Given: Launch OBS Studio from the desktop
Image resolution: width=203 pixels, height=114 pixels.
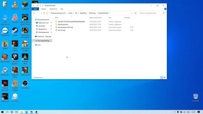Looking at the screenshot, I should (x=25, y=84).
